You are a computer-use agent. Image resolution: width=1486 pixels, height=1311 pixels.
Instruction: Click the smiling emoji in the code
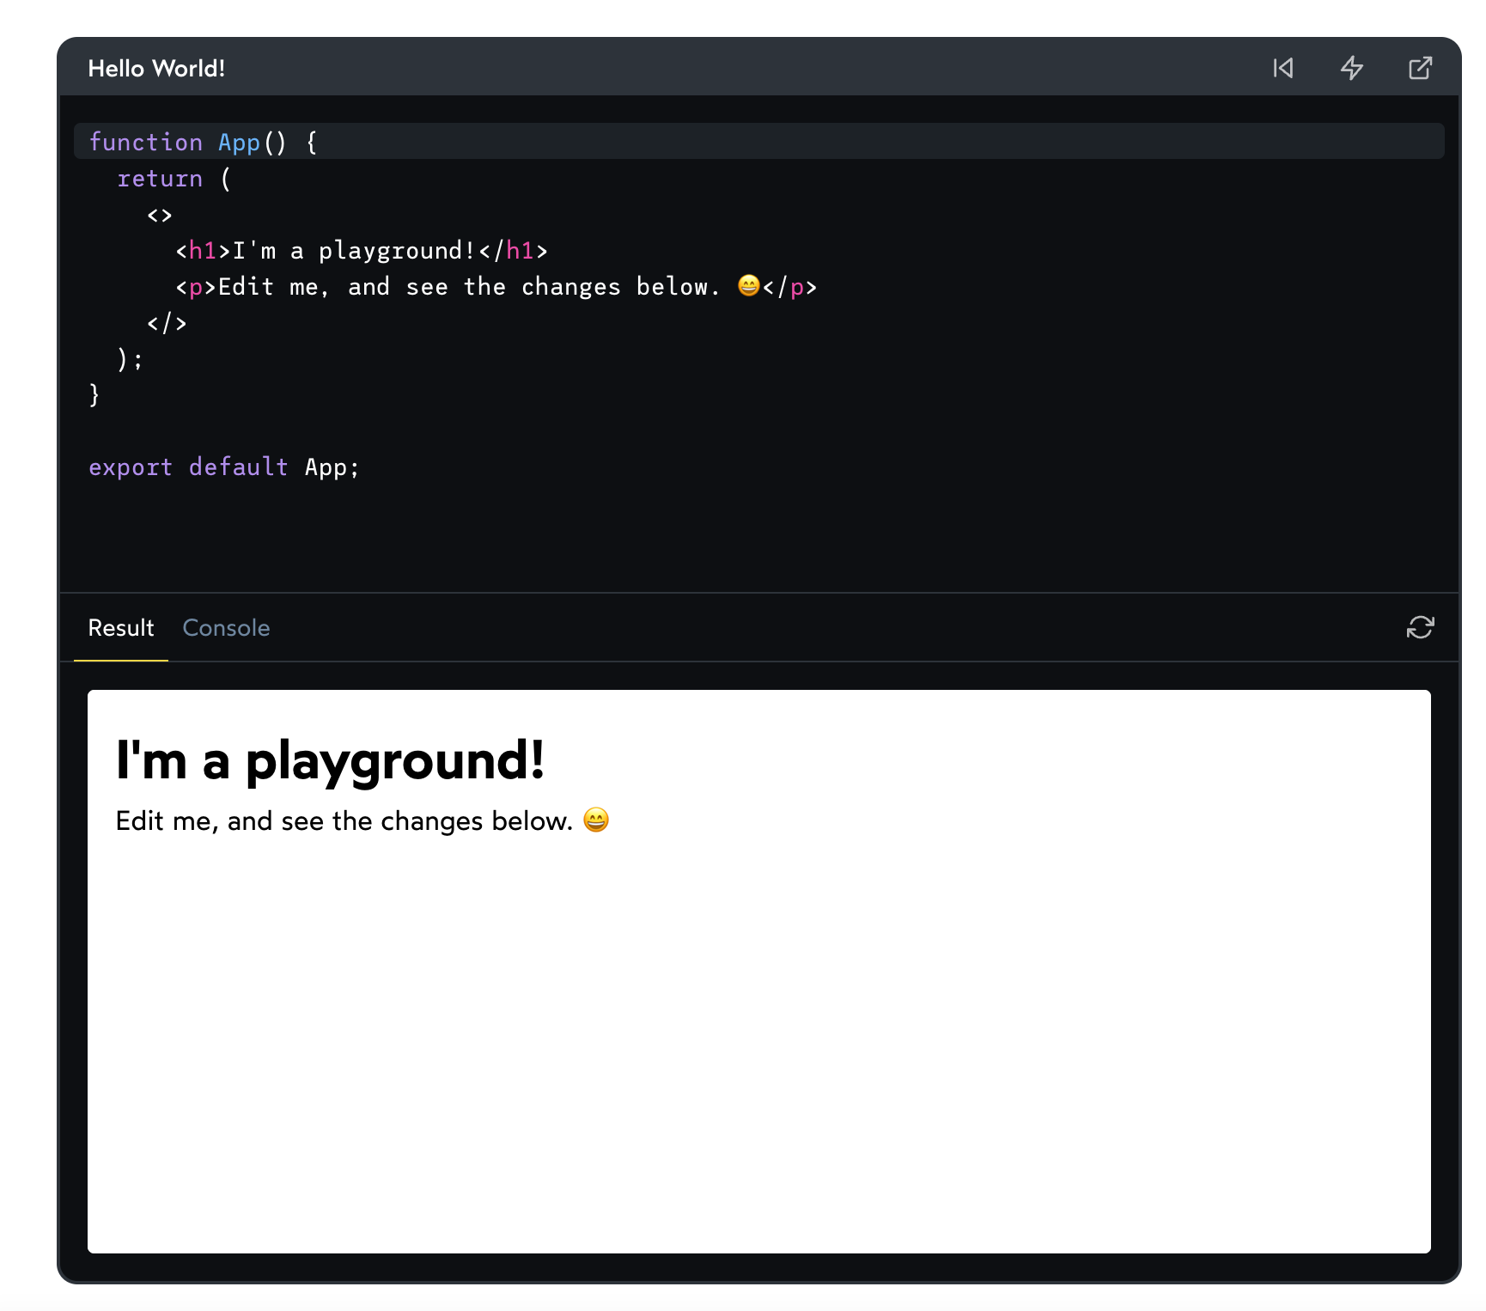748,286
